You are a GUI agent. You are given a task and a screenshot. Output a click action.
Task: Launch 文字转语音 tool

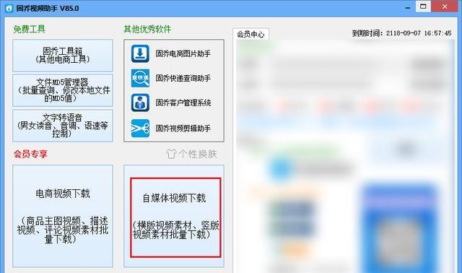(x=63, y=126)
